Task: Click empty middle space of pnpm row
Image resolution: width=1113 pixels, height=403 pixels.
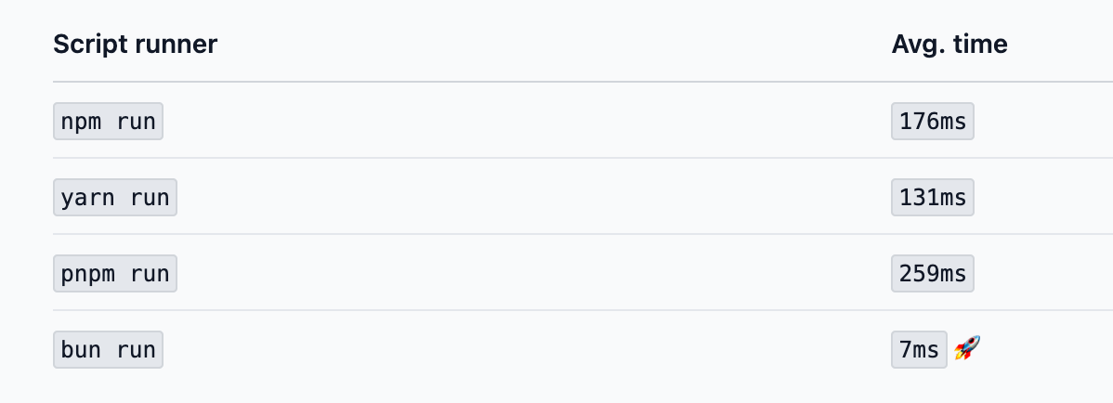Action: 520,274
